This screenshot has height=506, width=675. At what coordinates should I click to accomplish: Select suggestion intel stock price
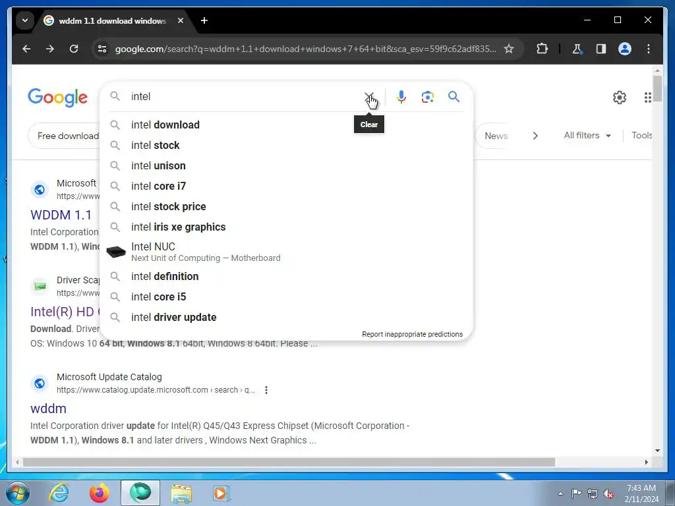(x=286, y=206)
